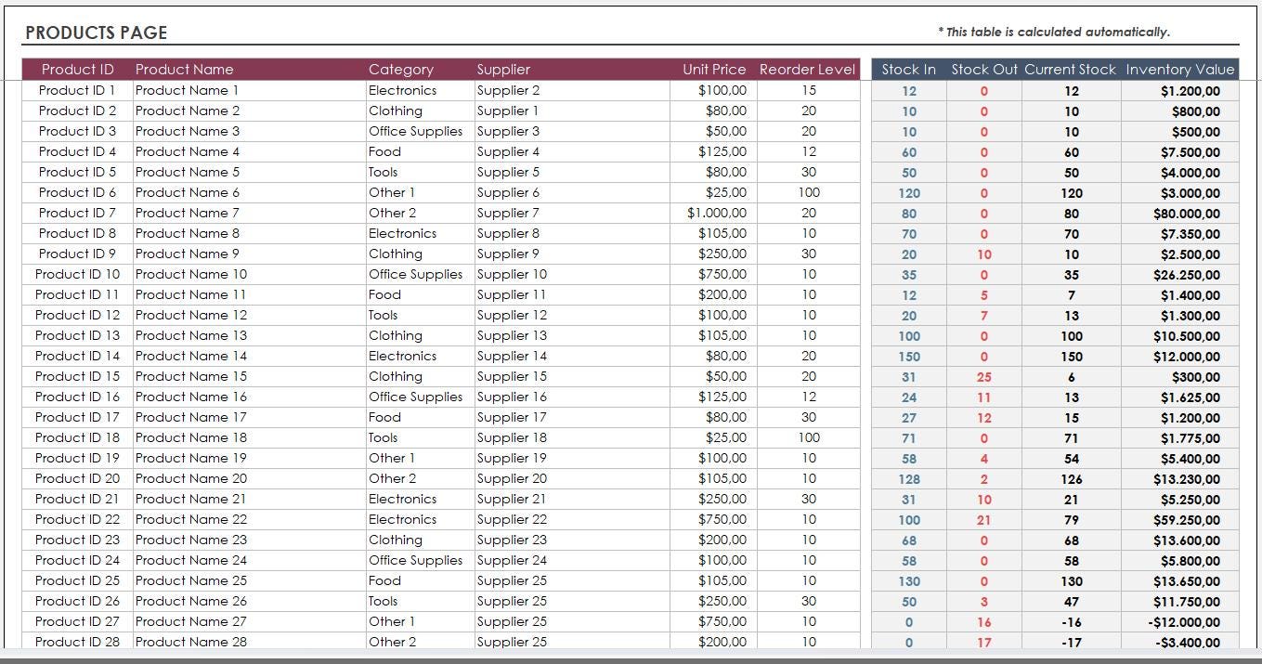
Task: Select the $13.650,00 inventory value
Action: click(x=1179, y=581)
